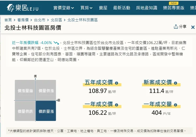Click the info icon beside 一年成交量

coord(176,105)
